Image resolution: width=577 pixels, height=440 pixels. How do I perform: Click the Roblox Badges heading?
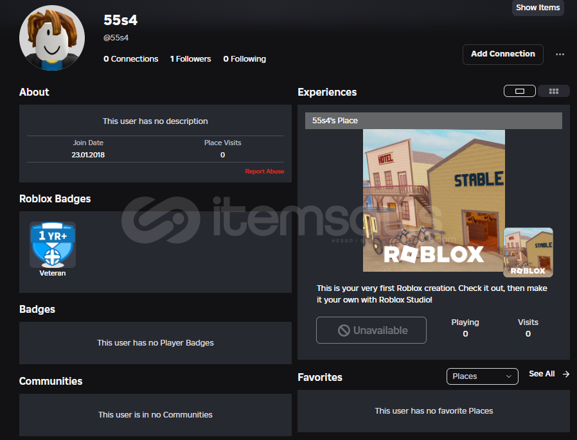point(55,198)
